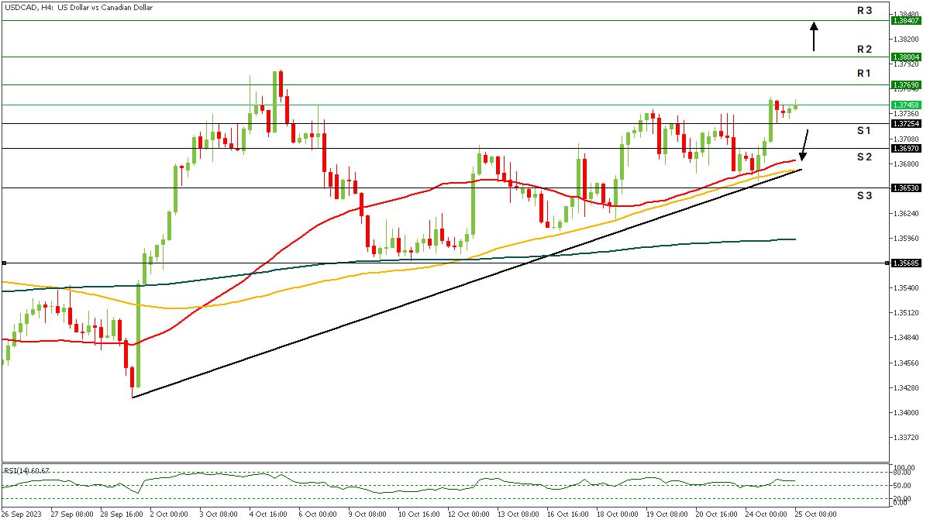Click the 1.35685 black price tag
The width and height of the screenshot is (930, 523).
tap(906, 263)
